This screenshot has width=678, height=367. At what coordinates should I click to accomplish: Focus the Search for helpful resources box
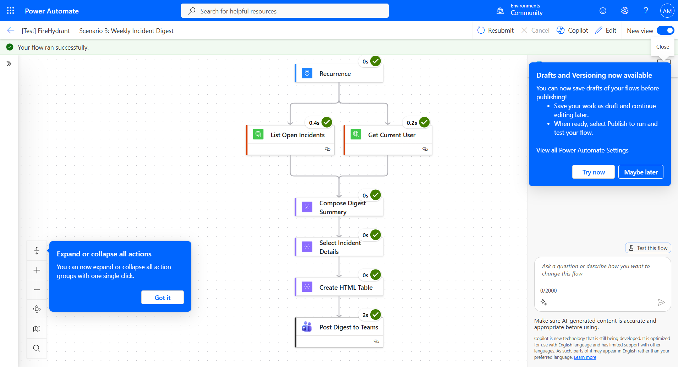(285, 11)
